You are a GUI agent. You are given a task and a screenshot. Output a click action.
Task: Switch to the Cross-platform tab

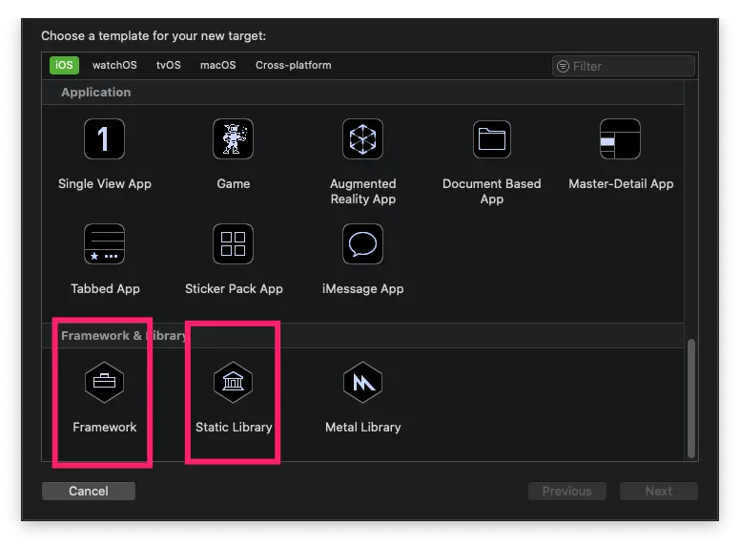(x=294, y=65)
